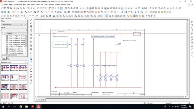Select the Text insert tool
Screen dimensions: 194x109
[x=31, y=57]
